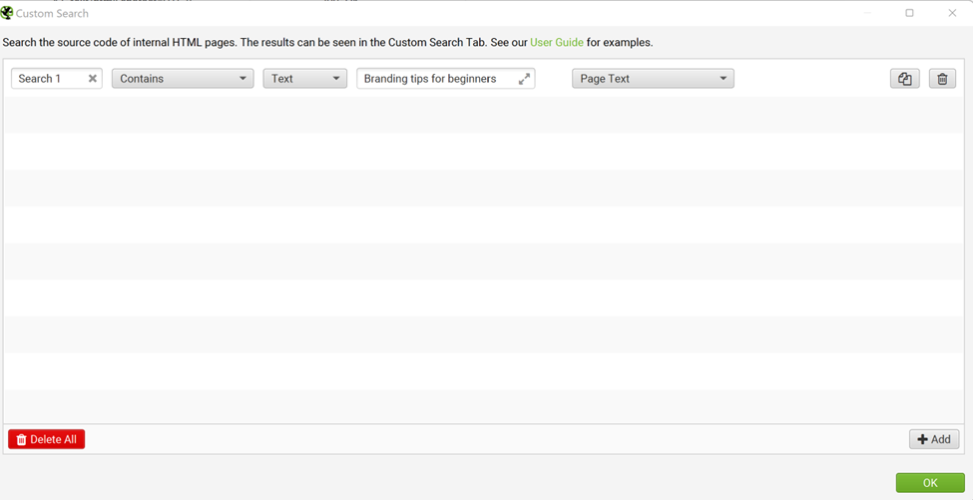Open the Contains condition dropdown
This screenshot has height=500, width=973.
click(183, 79)
